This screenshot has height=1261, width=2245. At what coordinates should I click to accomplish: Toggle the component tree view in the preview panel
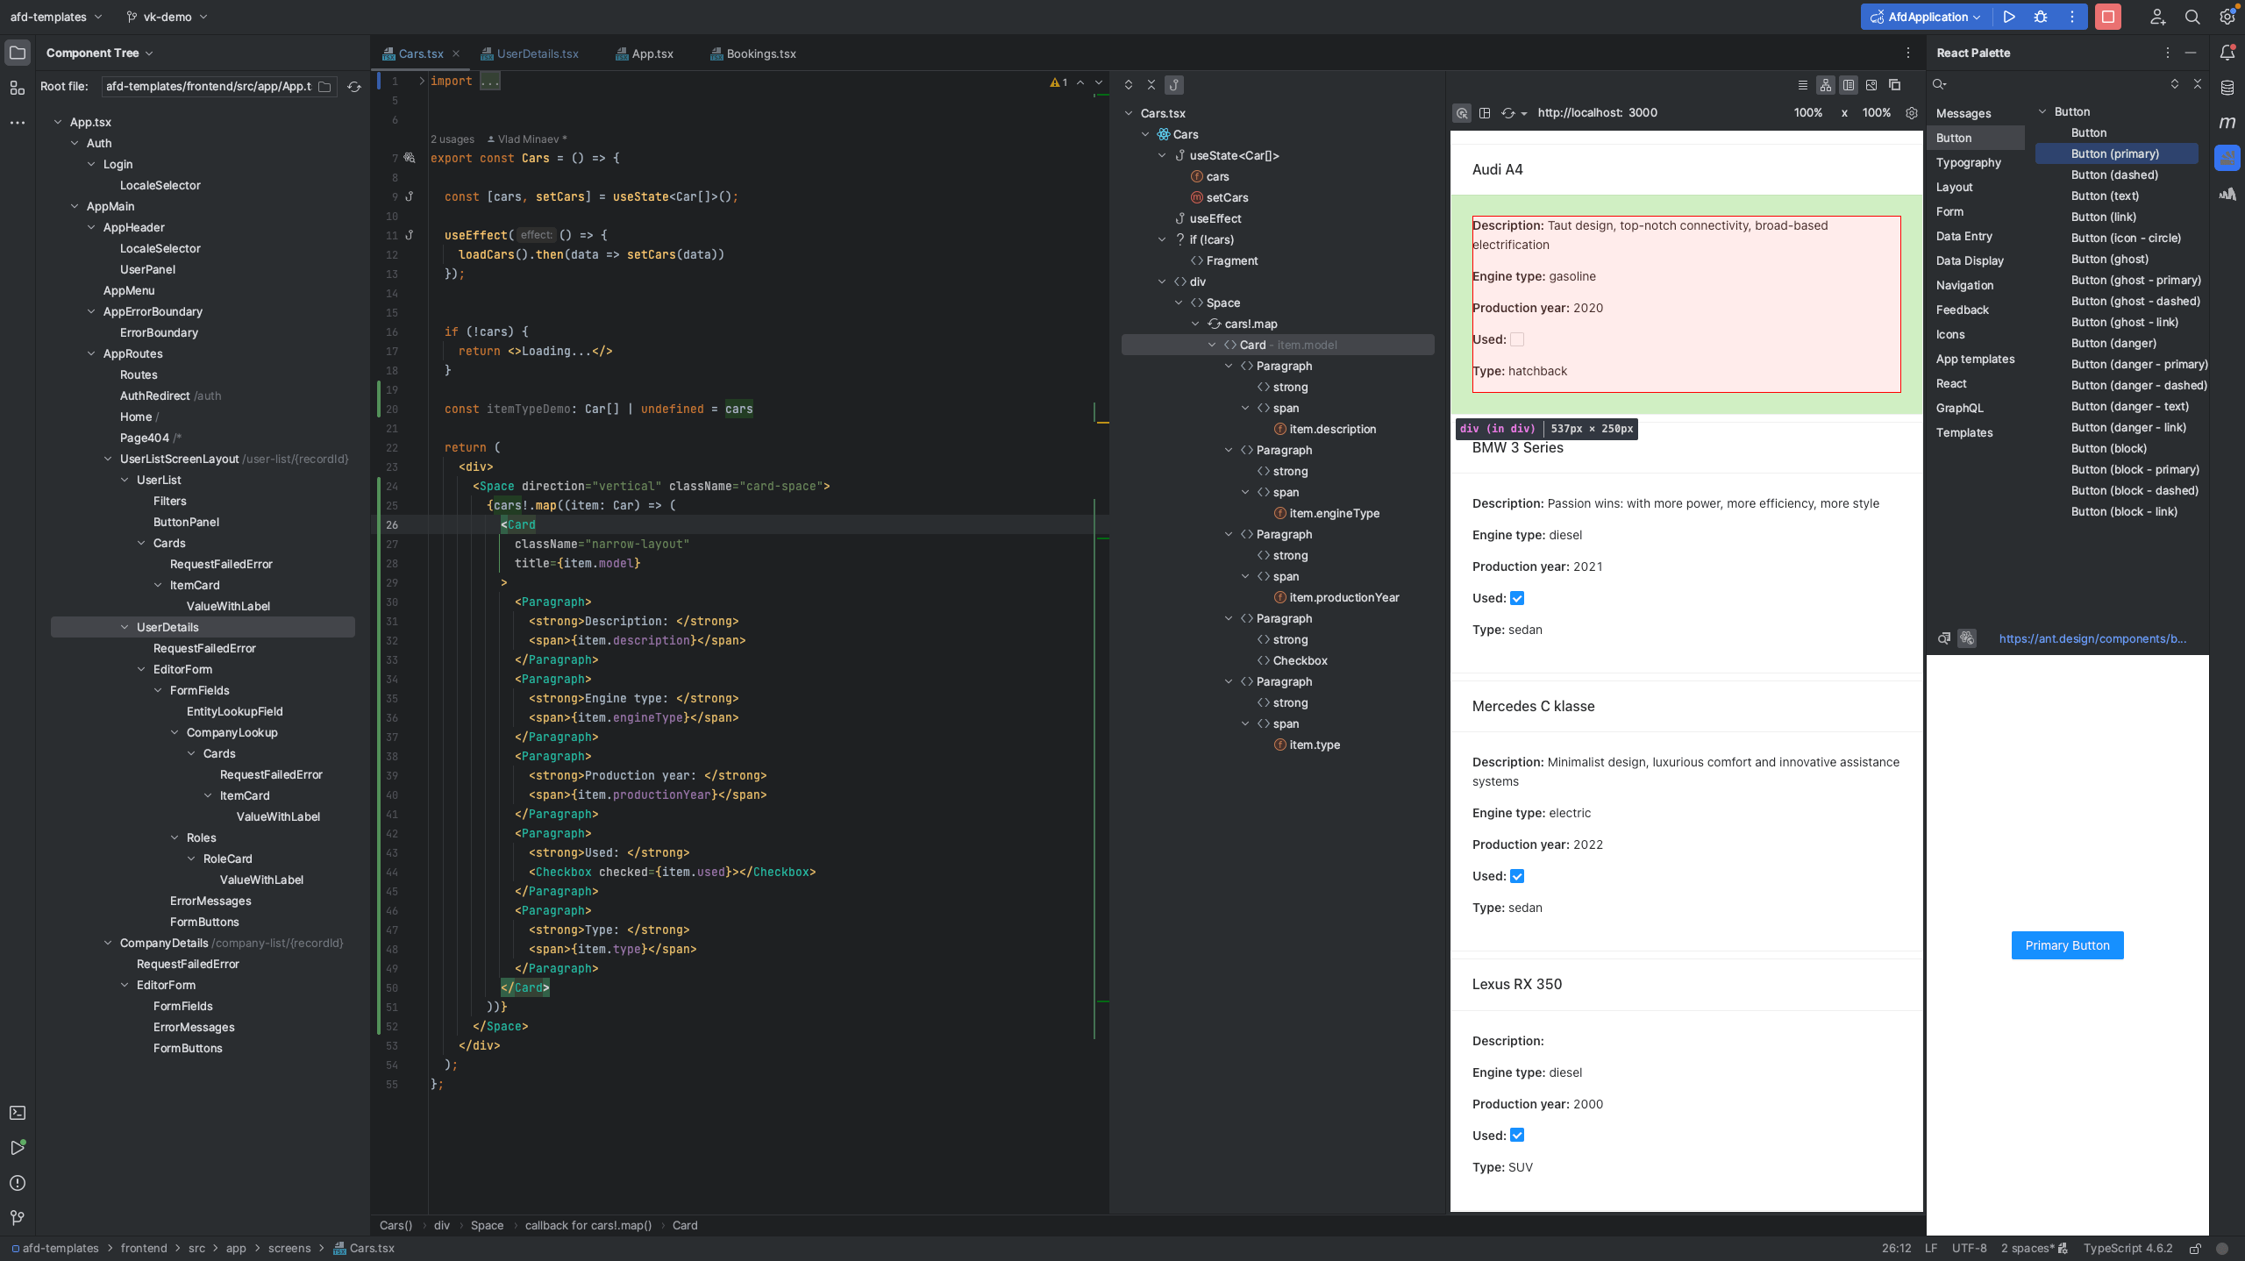[x=1485, y=113]
